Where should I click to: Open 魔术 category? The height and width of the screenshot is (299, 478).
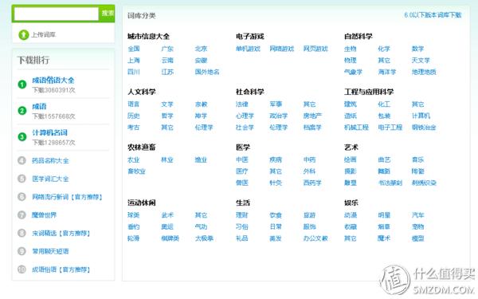[x=384, y=238]
